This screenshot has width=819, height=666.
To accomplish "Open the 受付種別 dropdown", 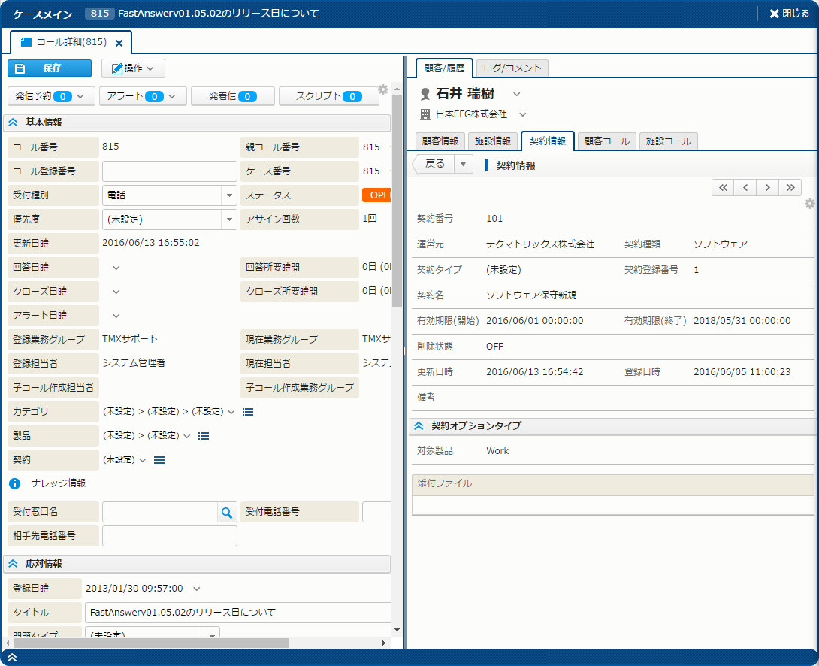I will coord(229,195).
